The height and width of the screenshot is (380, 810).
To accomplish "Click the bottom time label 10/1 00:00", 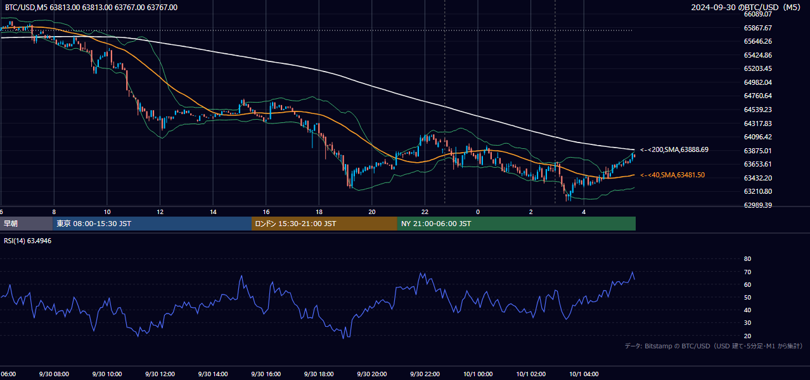I will (x=478, y=374).
